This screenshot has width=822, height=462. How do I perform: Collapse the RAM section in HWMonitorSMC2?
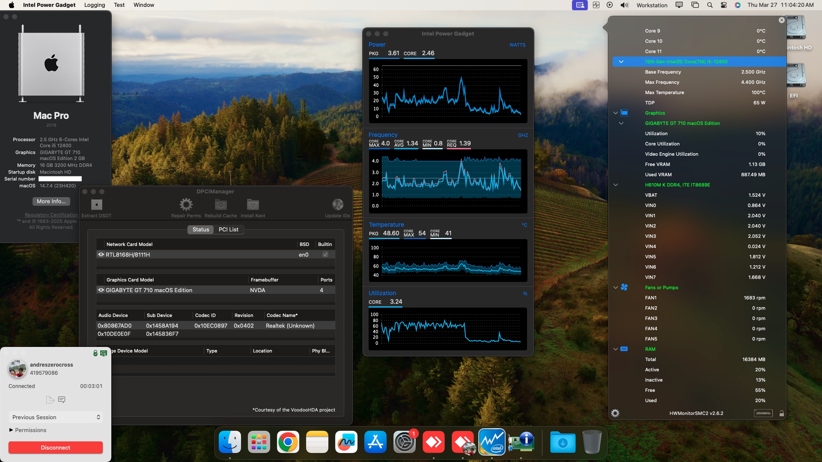coord(615,349)
